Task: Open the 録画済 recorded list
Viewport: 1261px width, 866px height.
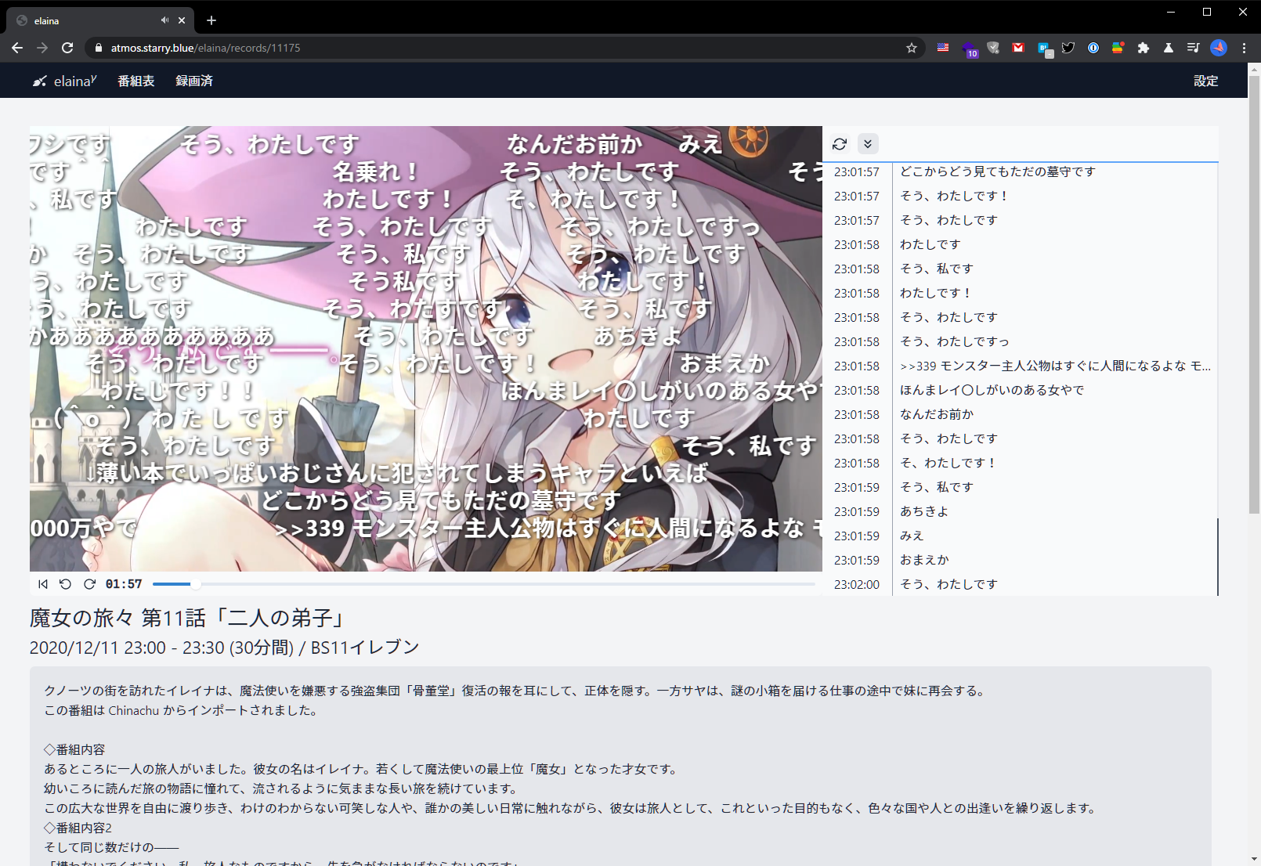Action: coord(194,81)
